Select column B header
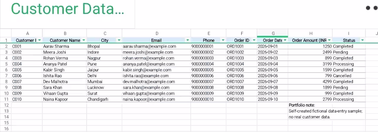 click(65, 33)
